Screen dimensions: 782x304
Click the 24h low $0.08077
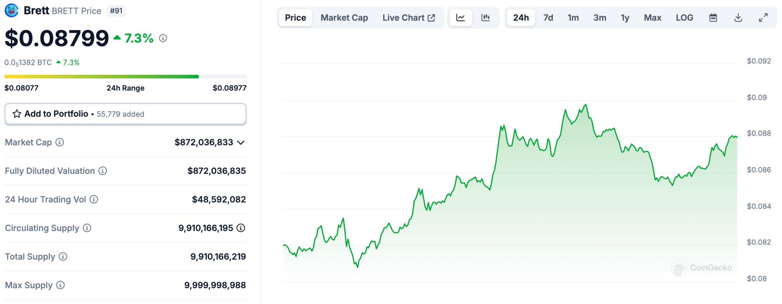click(x=21, y=88)
